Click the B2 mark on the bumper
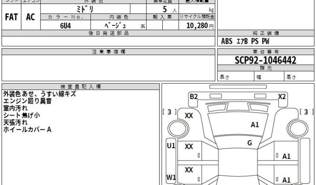Screen dimensions: 316x185 pos(194,96)
